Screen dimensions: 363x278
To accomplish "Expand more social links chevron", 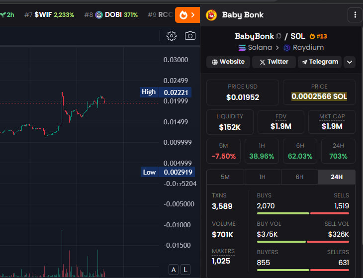I will point(350,62).
